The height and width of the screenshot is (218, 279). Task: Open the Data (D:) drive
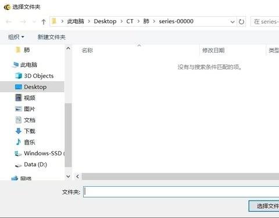[31, 165]
